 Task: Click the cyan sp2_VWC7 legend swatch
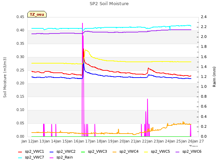pyautogui.click(x=20, y=158)
